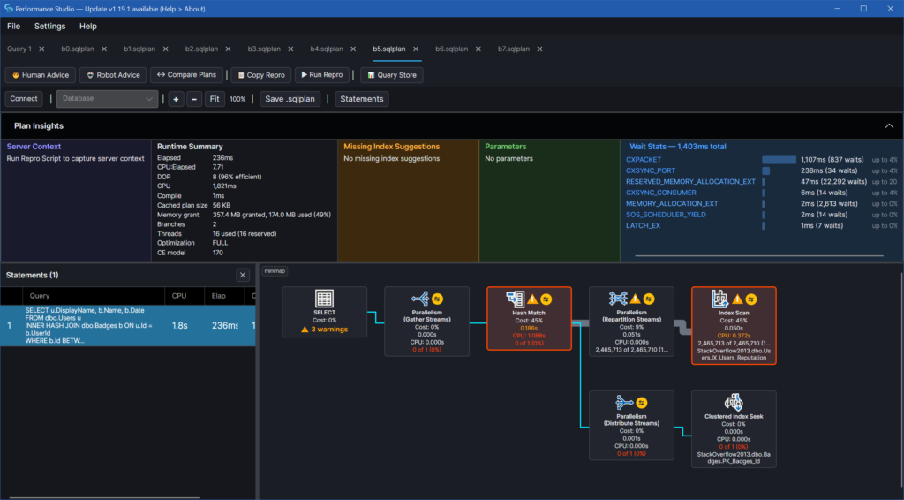Close the b3.sqlplan tab
This screenshot has width=904, height=500.
coord(290,49)
